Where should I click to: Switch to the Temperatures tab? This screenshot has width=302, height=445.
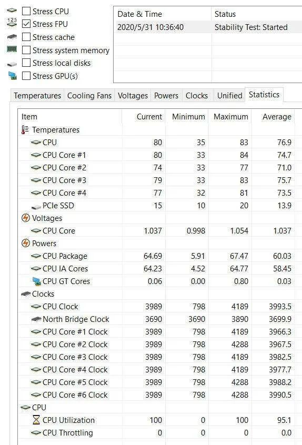click(x=37, y=96)
